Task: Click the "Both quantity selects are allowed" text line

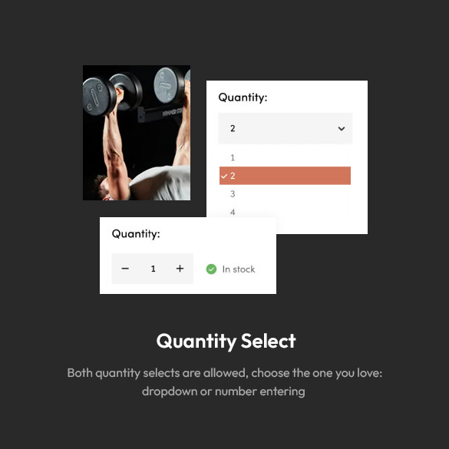Action: point(225,373)
